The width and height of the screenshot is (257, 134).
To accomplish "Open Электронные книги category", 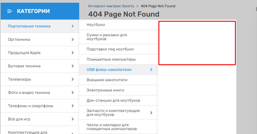I will point(105,90).
